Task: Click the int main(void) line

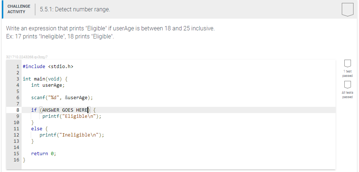Action: [45, 79]
